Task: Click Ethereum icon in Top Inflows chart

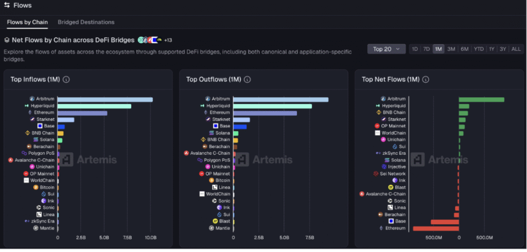Action: (x=30, y=112)
